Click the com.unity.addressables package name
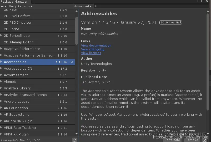211x142 pixels. (99, 34)
